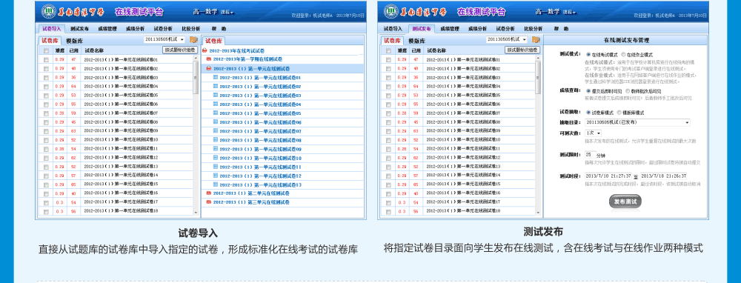741x283 pixels.
Task: Click paper icon next to 第一单元在线测试卷13 in tree
Action: (216, 184)
